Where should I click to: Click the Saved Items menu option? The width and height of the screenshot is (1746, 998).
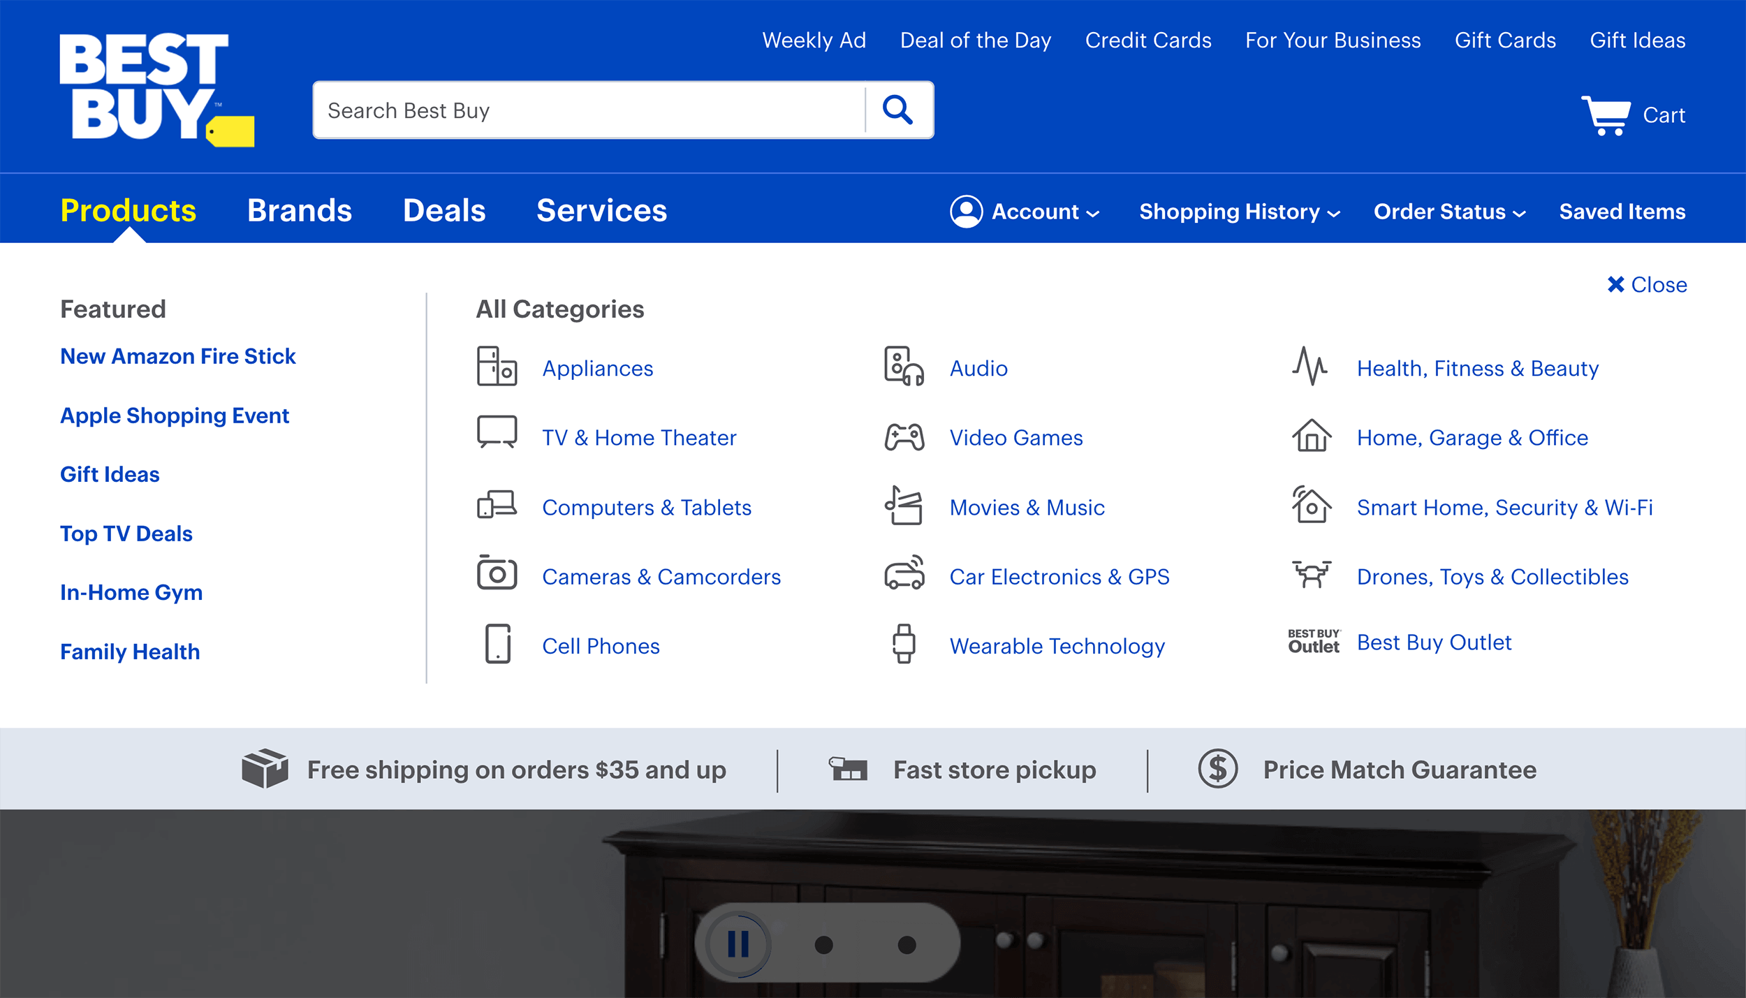(x=1621, y=211)
